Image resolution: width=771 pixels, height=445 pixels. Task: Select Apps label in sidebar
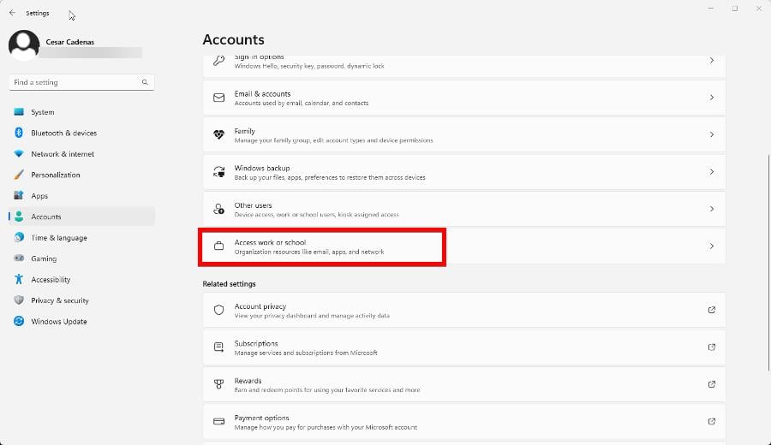point(39,196)
